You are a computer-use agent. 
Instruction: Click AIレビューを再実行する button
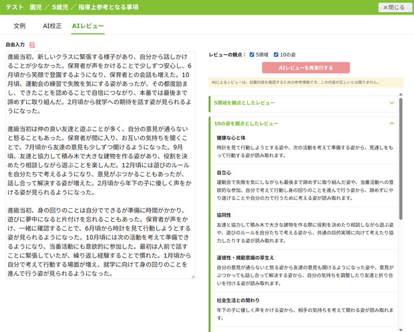306,68
